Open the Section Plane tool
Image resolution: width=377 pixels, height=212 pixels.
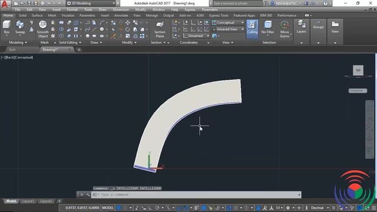160,29
